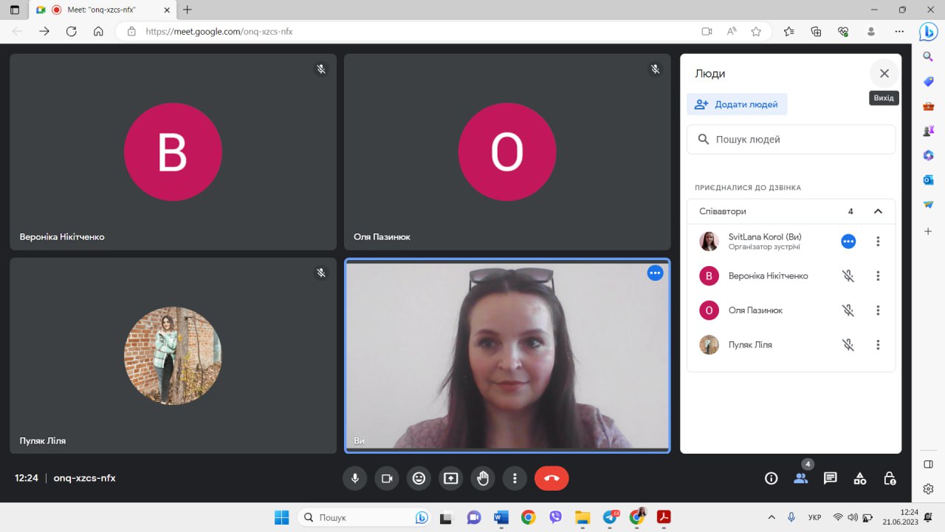
Task: Collapse the Співавтори section
Action: 878,211
